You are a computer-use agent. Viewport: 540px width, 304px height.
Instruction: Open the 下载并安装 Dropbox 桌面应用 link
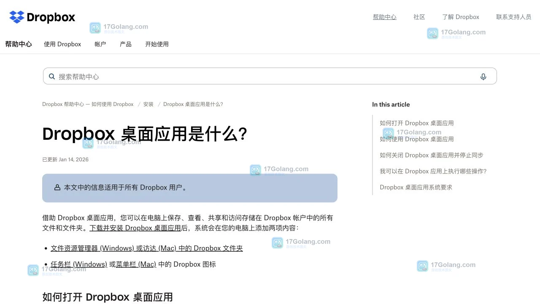click(x=135, y=228)
